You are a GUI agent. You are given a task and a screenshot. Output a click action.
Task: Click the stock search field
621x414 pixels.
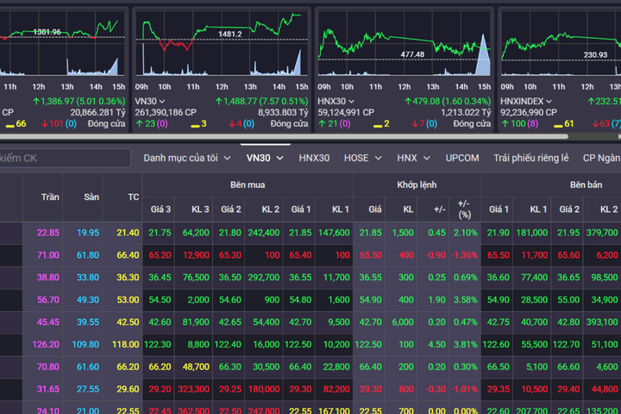coord(65,158)
